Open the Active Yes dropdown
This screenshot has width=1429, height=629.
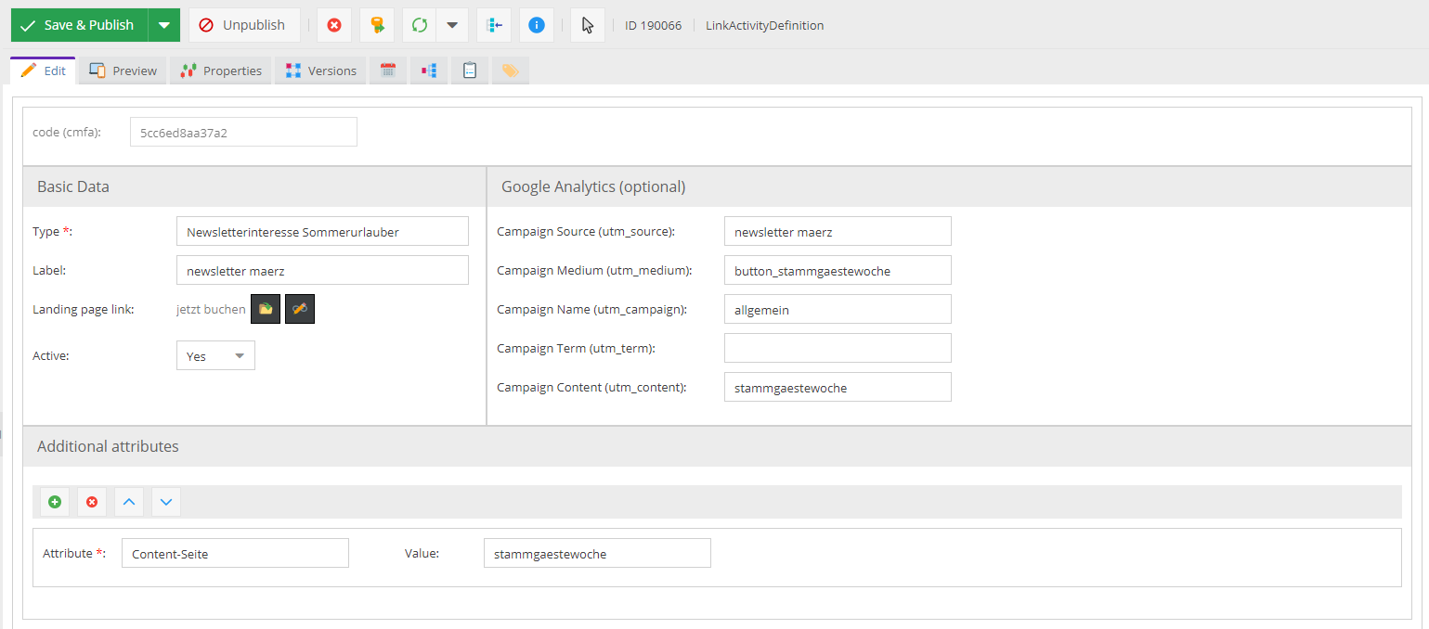point(215,356)
